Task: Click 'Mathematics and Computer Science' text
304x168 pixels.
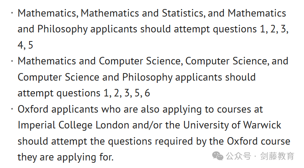Action: pos(99,61)
